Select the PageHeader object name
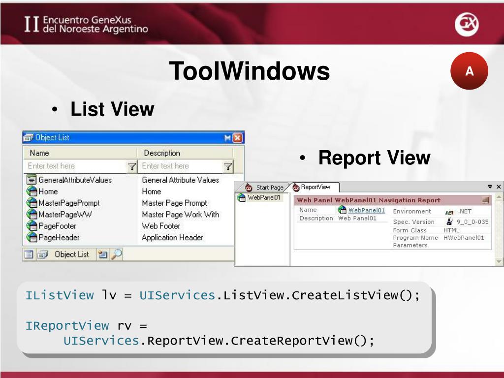The image size is (504, 378). click(x=59, y=238)
